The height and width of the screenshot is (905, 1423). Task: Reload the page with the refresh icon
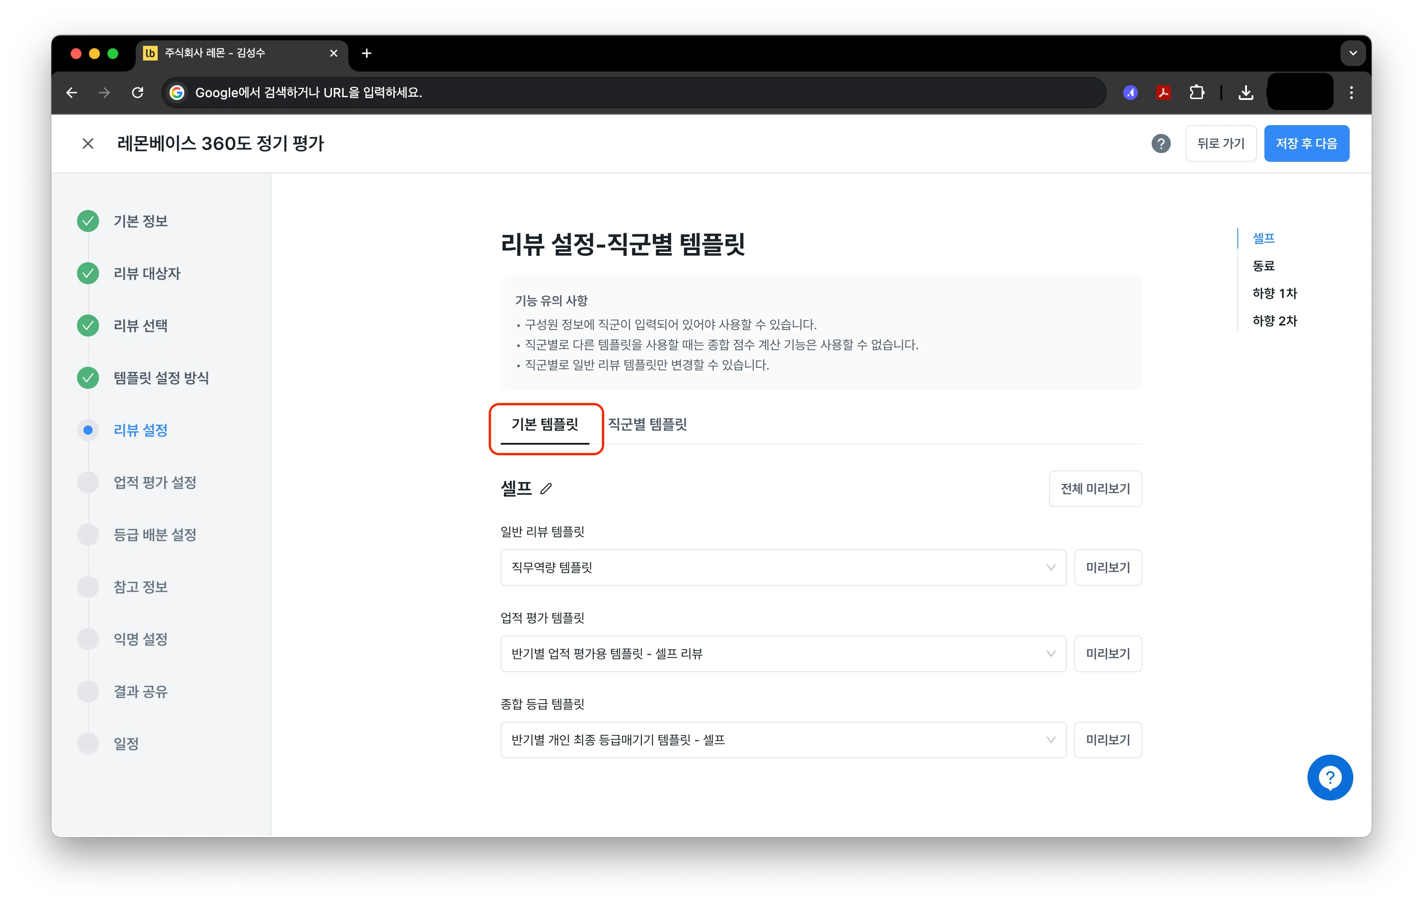point(138,93)
